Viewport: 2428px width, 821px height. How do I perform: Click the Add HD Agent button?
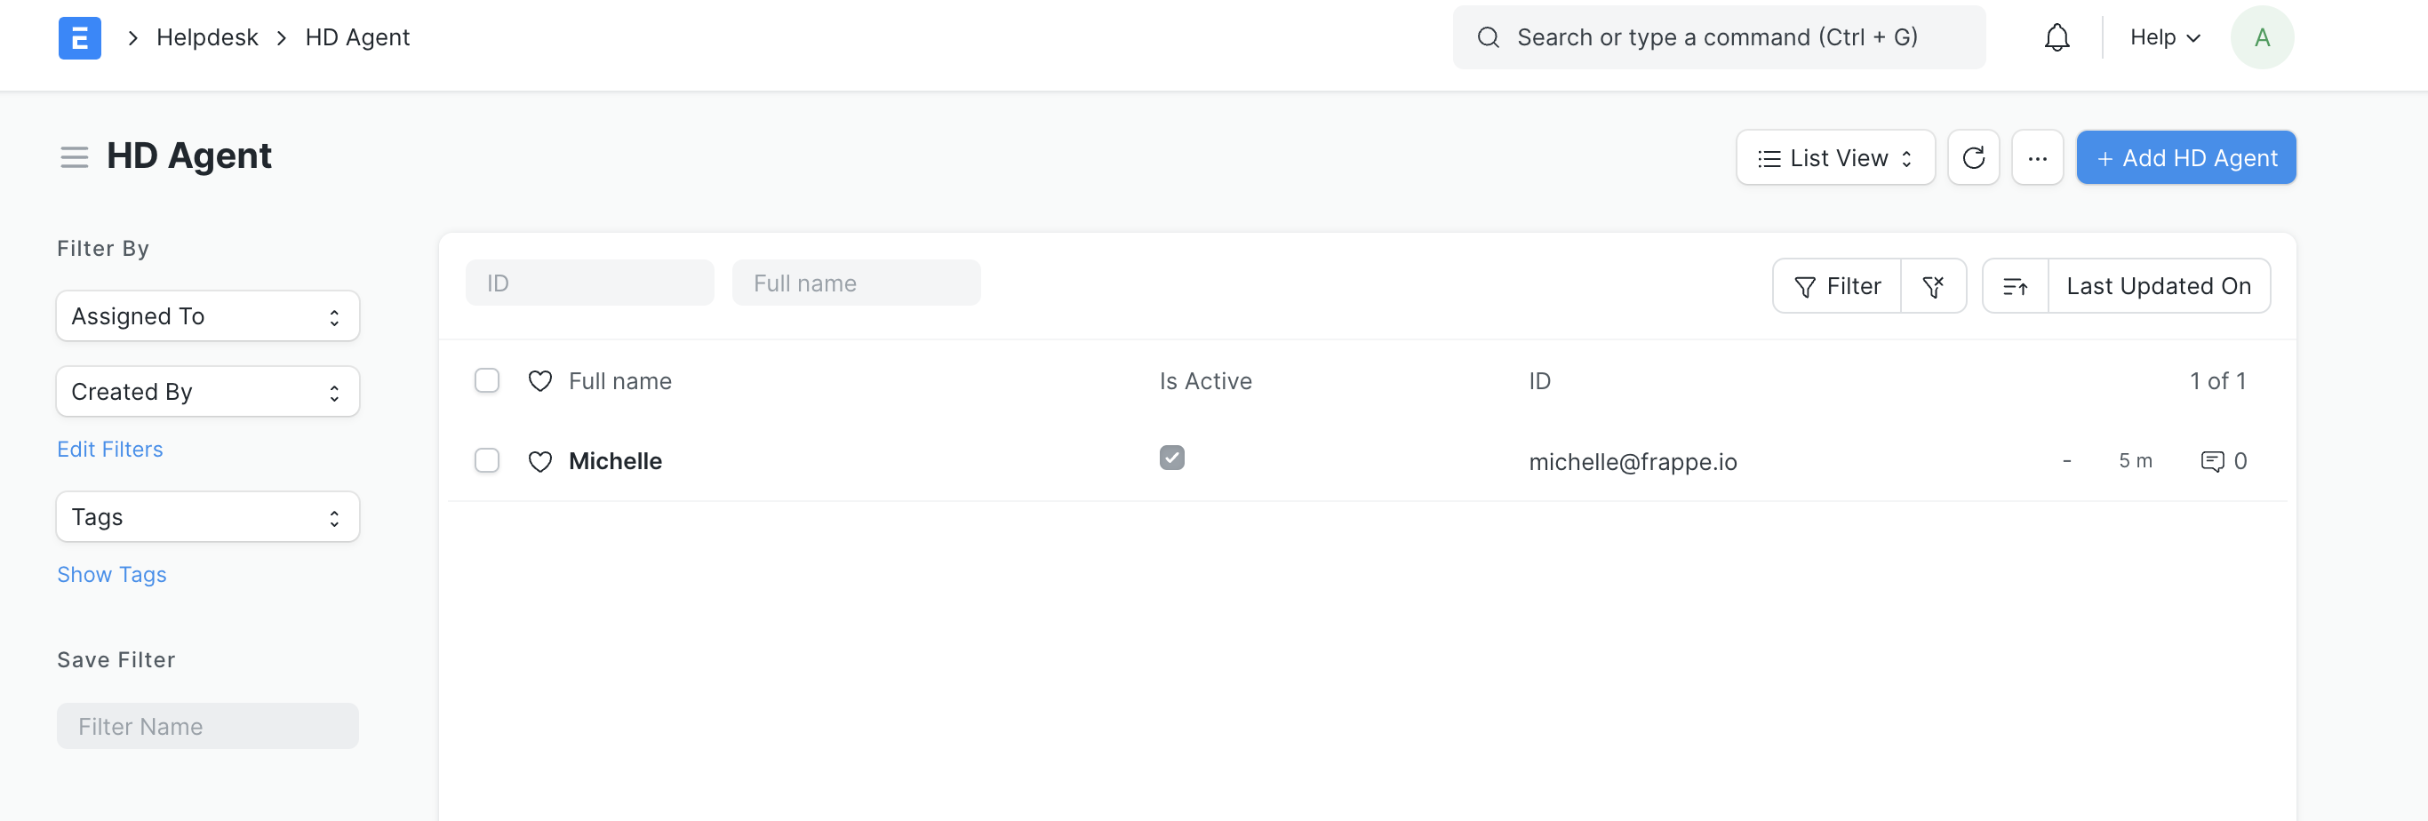[x=2184, y=157]
